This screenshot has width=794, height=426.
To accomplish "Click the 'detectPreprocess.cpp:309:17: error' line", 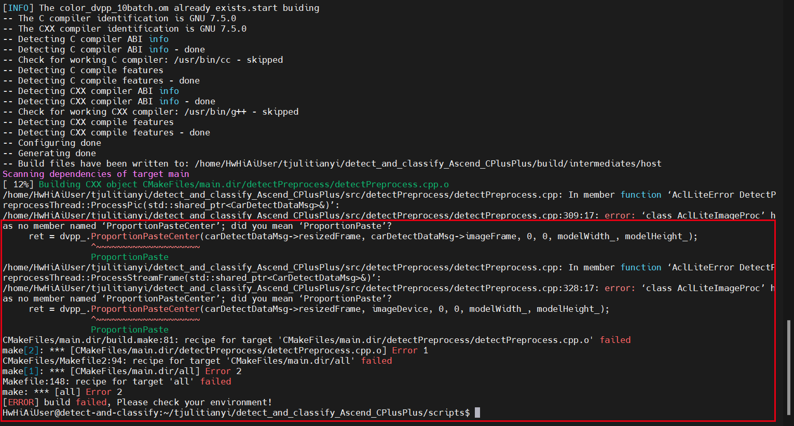I will tap(389, 215).
